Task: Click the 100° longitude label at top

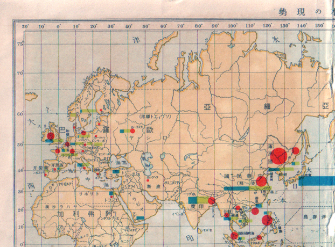Action: point(233,26)
